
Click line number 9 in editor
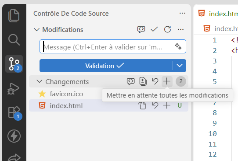coord(215,123)
